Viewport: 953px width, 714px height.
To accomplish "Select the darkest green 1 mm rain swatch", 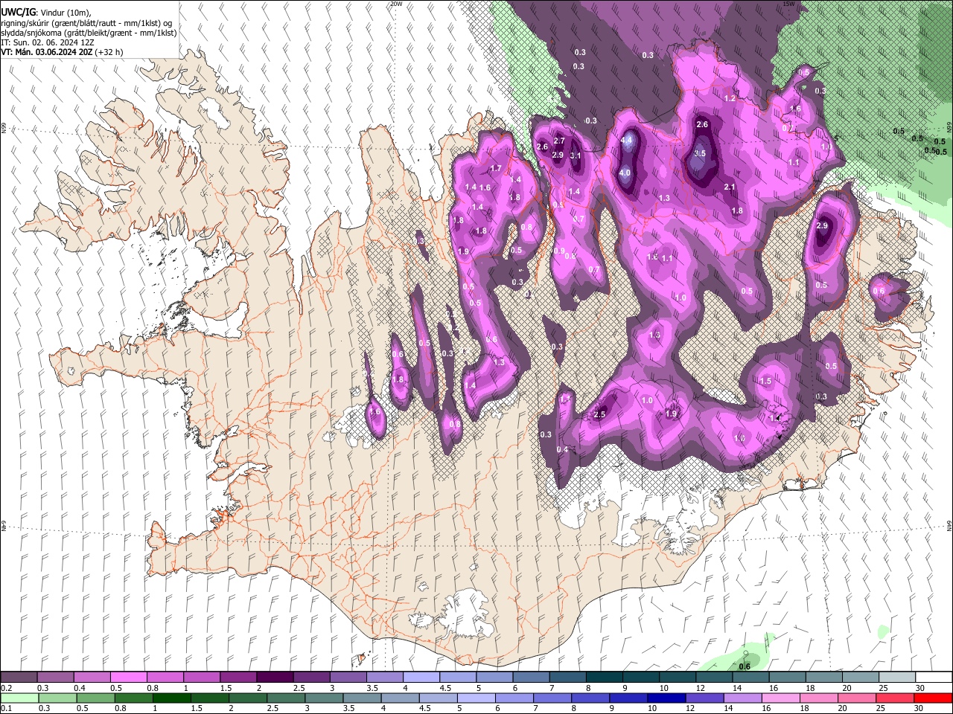I will click(172, 698).
